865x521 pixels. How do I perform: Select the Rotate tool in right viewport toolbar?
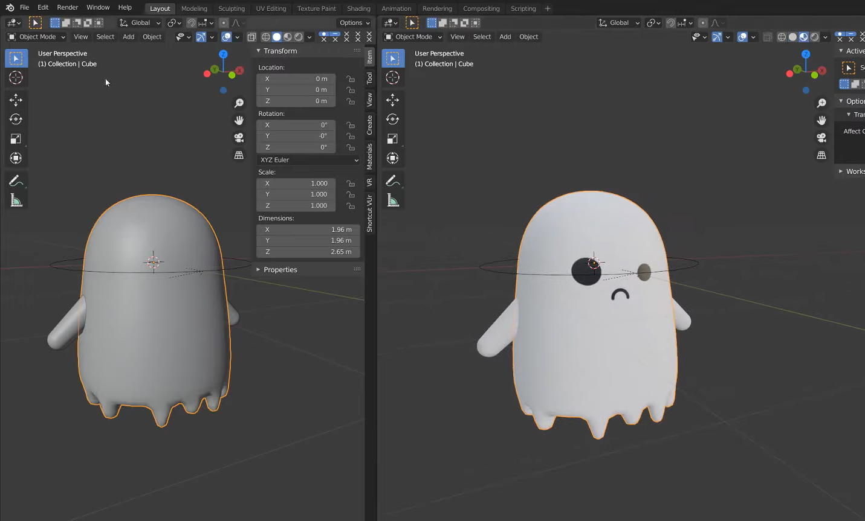pyautogui.click(x=393, y=120)
